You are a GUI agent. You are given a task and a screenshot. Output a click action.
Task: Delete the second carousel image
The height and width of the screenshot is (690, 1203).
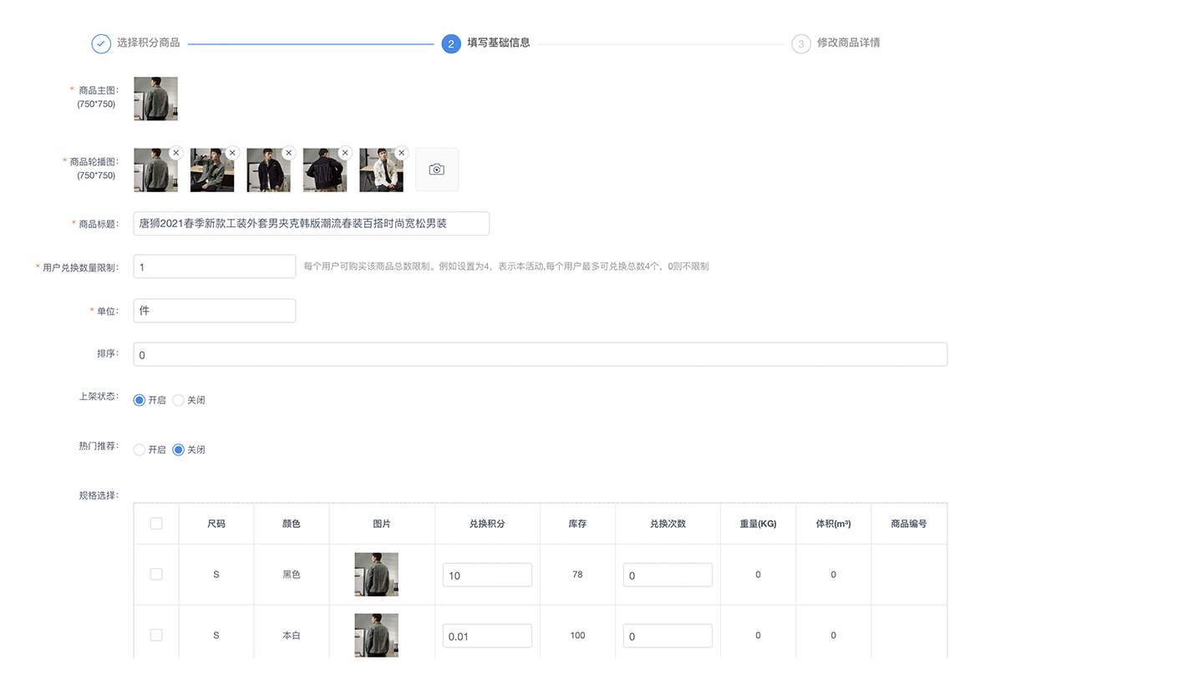232,153
